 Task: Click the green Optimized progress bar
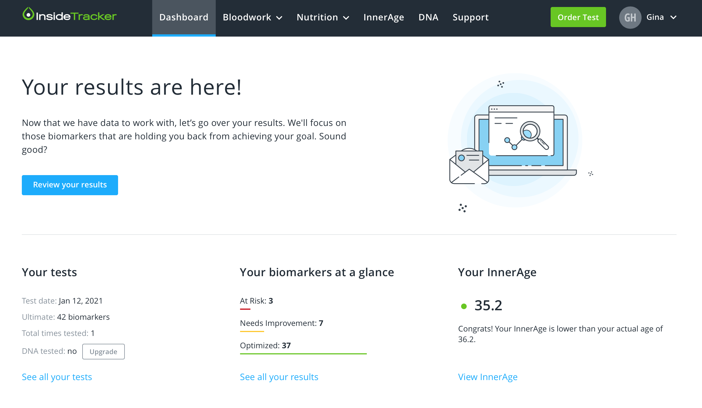(x=303, y=354)
